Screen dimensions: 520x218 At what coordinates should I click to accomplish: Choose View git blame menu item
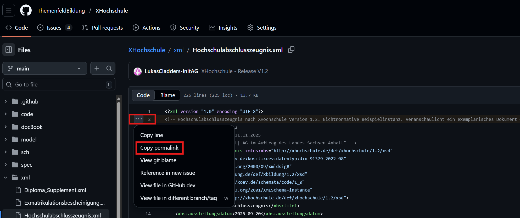click(x=158, y=160)
